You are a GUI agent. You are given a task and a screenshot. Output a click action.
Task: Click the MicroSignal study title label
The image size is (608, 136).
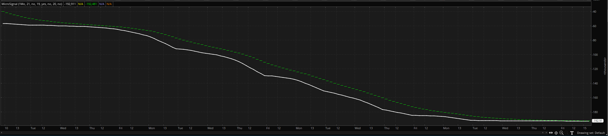coord(32,4)
